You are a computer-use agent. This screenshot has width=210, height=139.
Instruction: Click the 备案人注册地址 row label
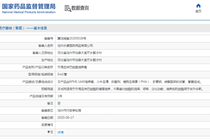pyautogui.click(x=43, y=53)
